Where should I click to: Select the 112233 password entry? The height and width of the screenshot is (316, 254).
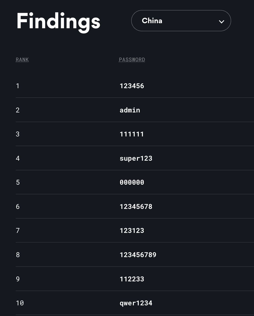132,279
